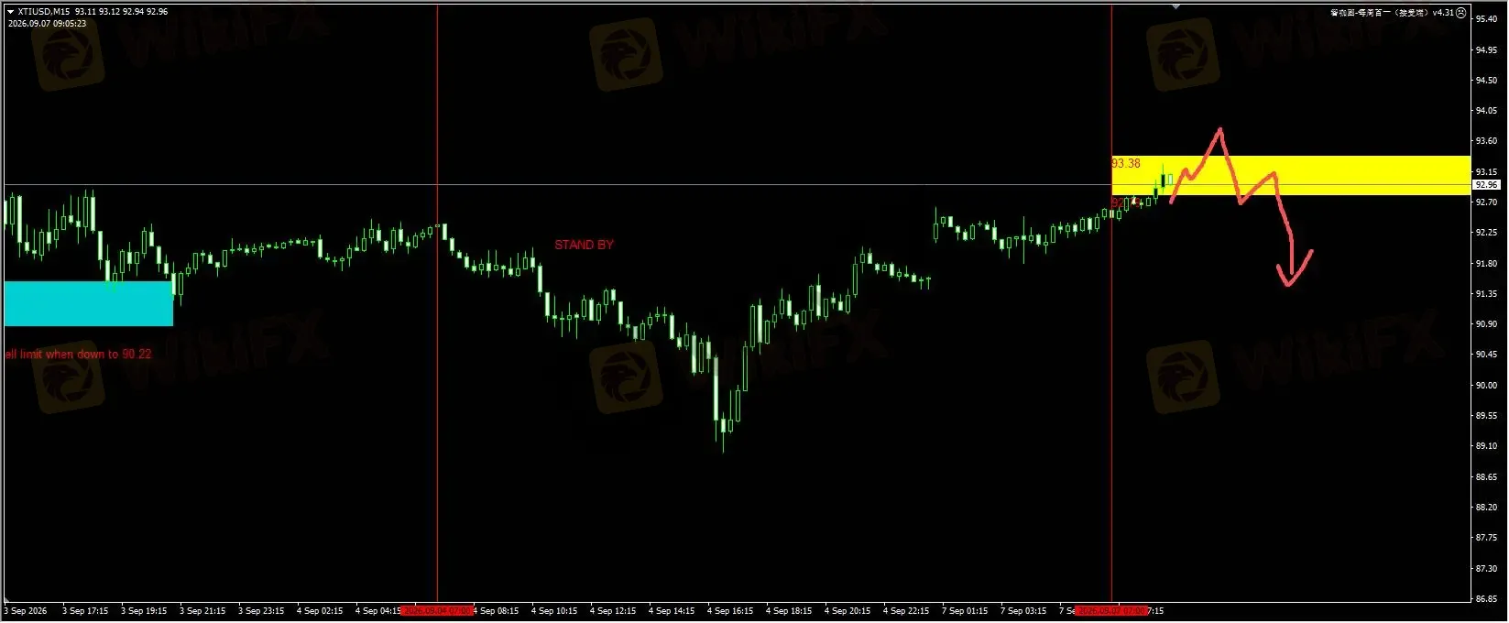
Task: Select the red vertical line at 2026.09.07
Action: click(x=1111, y=302)
